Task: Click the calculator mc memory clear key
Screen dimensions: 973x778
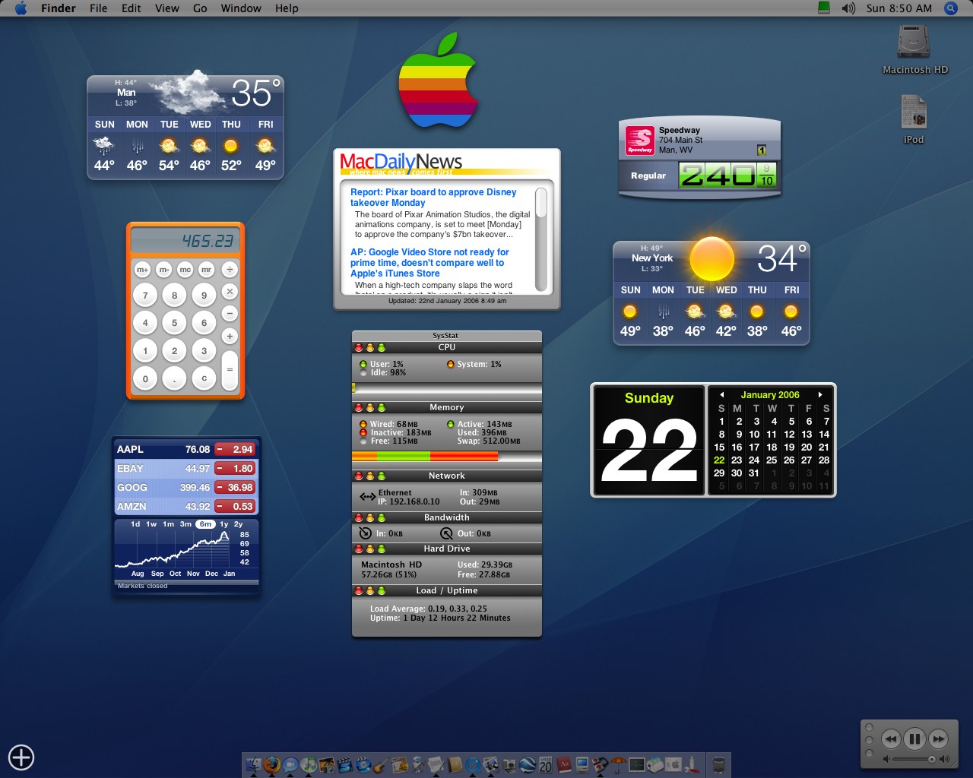Action: pyautogui.click(x=185, y=269)
